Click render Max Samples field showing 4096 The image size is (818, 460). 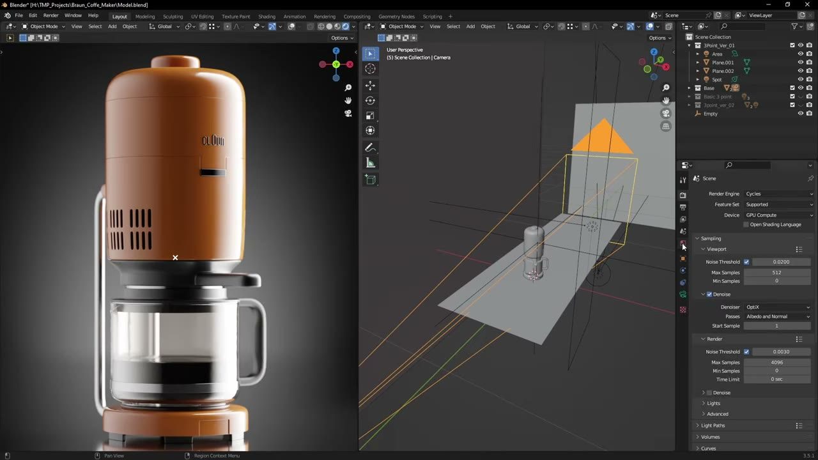pos(776,362)
